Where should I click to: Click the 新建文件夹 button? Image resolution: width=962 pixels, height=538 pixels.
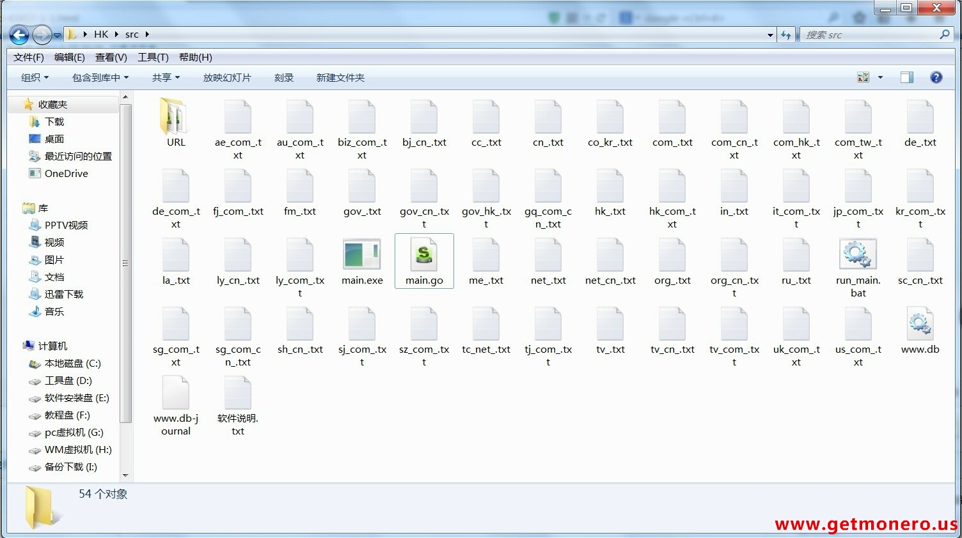click(x=340, y=77)
